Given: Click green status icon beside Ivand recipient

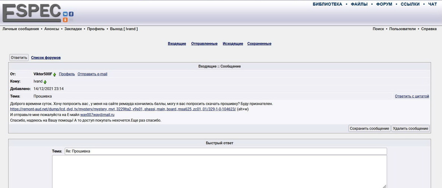Looking at the screenshot, I should pos(45,82).
